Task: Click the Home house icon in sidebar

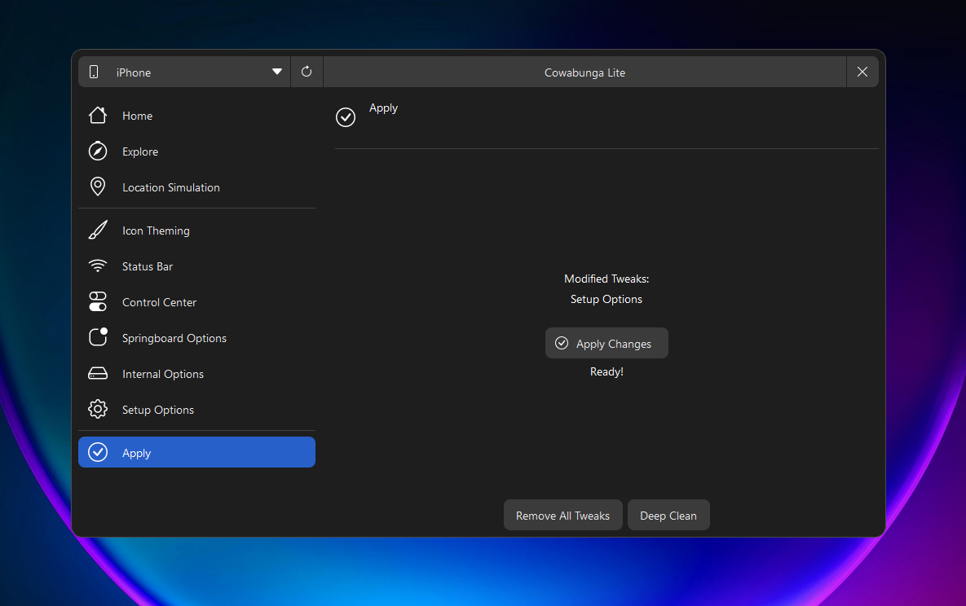Action: coord(98,115)
